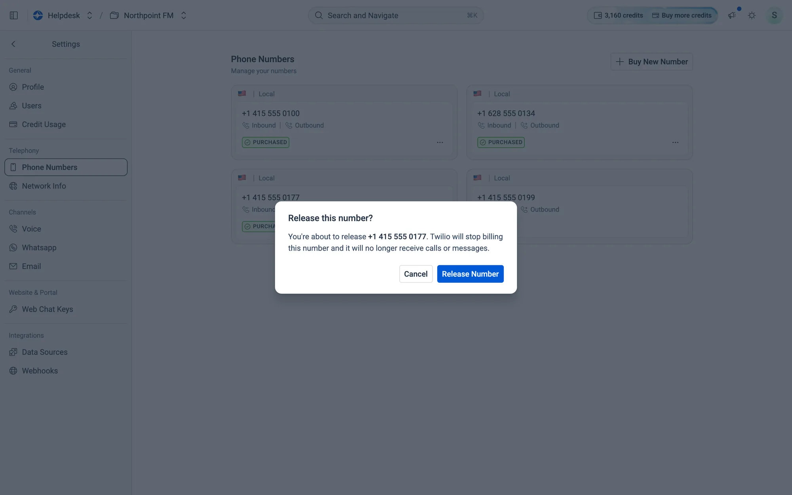Click the Northpoint FM folder icon
Image resolution: width=792 pixels, height=495 pixels.
[x=114, y=15]
